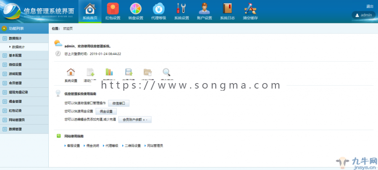
Task: Open the admin user button
Action: pos(364,15)
